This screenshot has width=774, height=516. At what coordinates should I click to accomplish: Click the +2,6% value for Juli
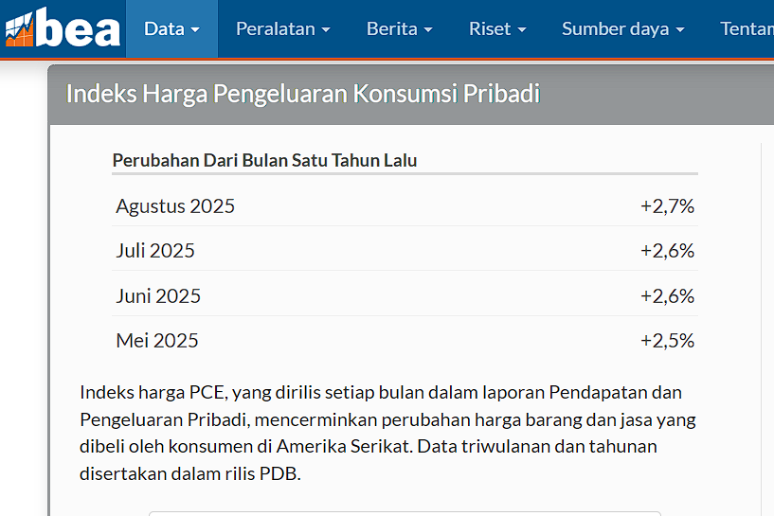click(667, 251)
